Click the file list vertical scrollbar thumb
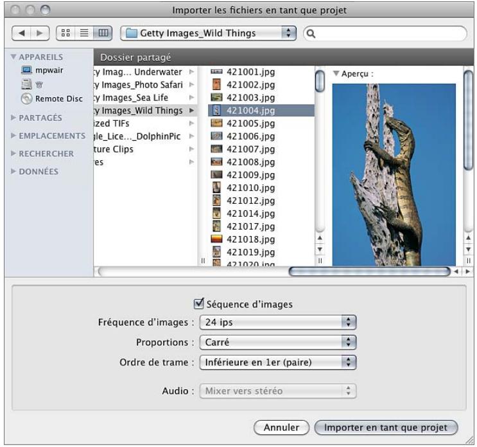Image resolution: width=477 pixels, height=447 pixels. pos(320,81)
